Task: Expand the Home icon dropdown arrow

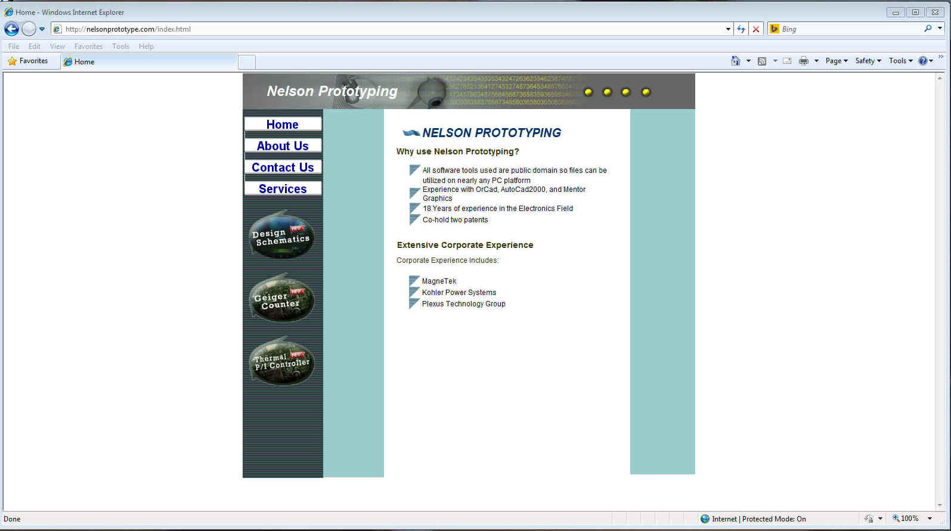Action: tap(748, 61)
